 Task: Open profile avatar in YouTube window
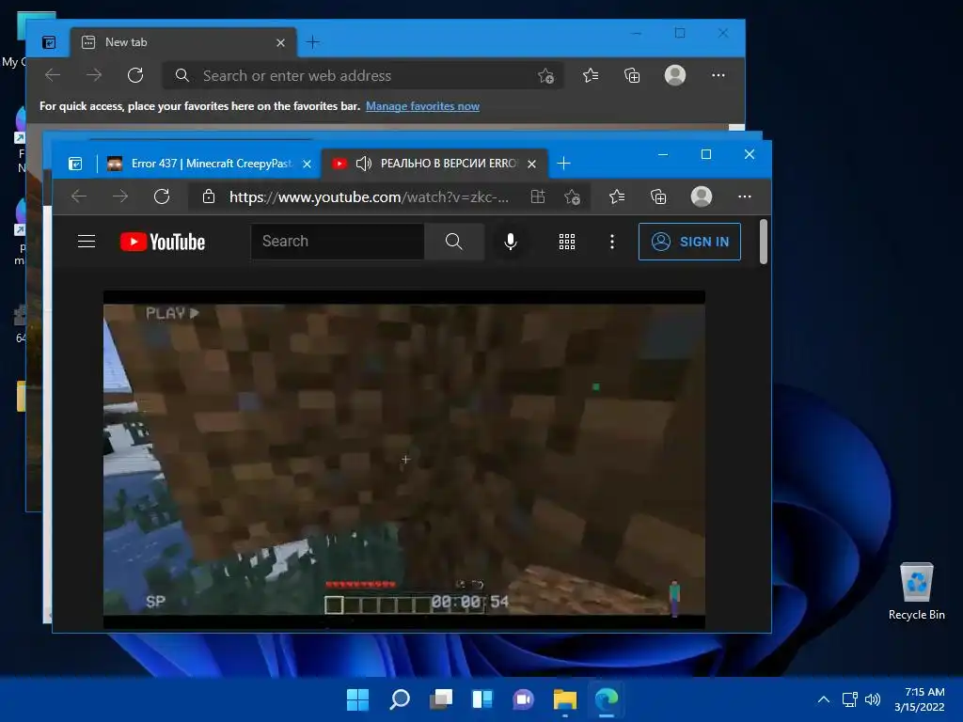pos(702,196)
